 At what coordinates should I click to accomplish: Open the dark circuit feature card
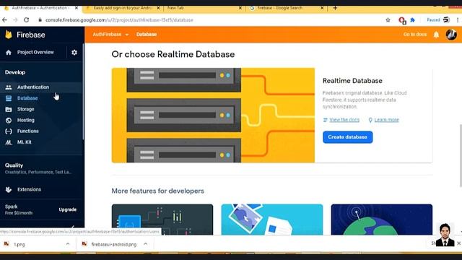pyautogui.click(x=162, y=220)
